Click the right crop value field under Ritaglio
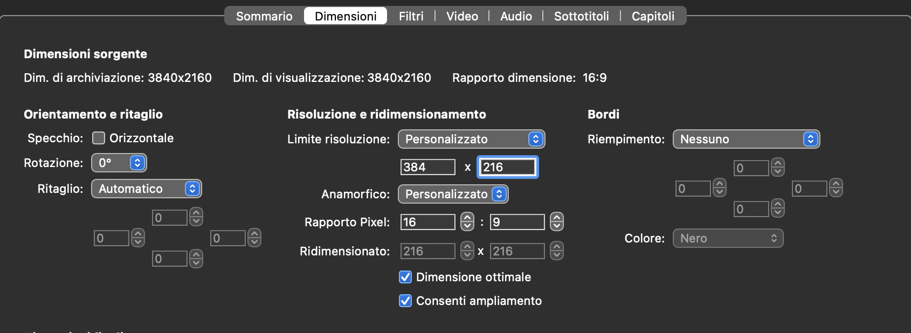 [x=228, y=238]
